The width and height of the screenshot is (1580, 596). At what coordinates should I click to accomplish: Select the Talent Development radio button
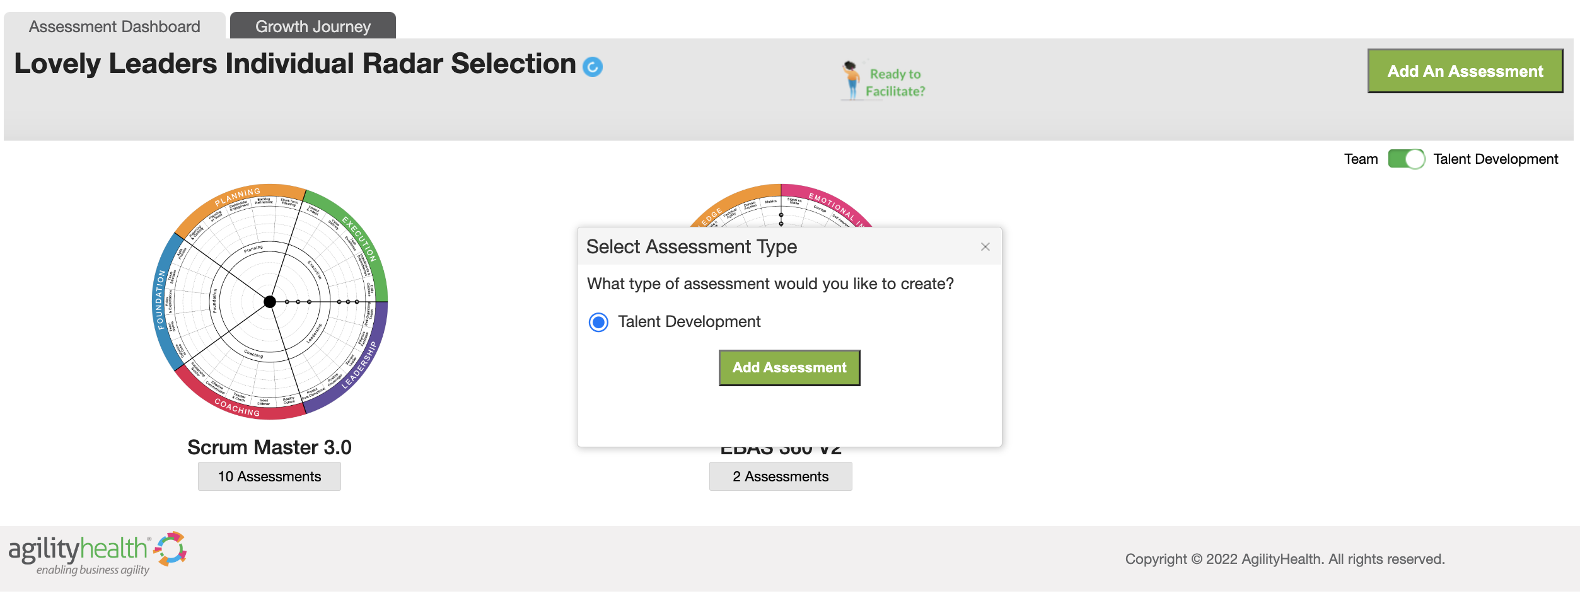pyautogui.click(x=598, y=323)
